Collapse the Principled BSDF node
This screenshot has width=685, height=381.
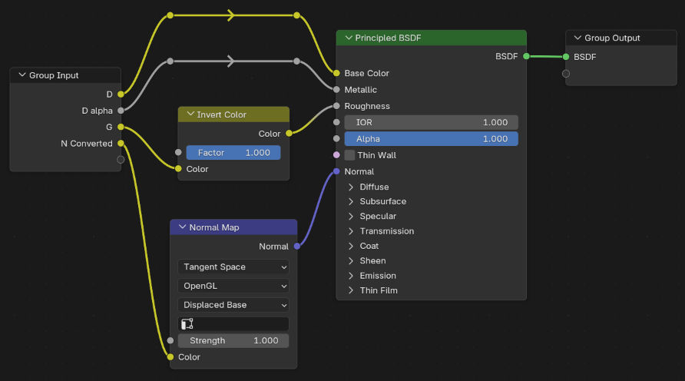349,38
